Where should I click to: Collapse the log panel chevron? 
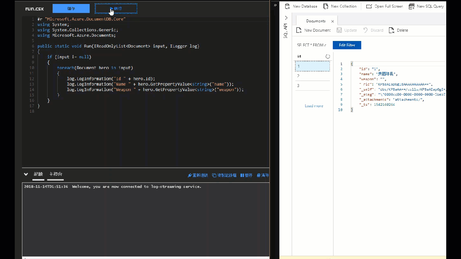(x=26, y=174)
